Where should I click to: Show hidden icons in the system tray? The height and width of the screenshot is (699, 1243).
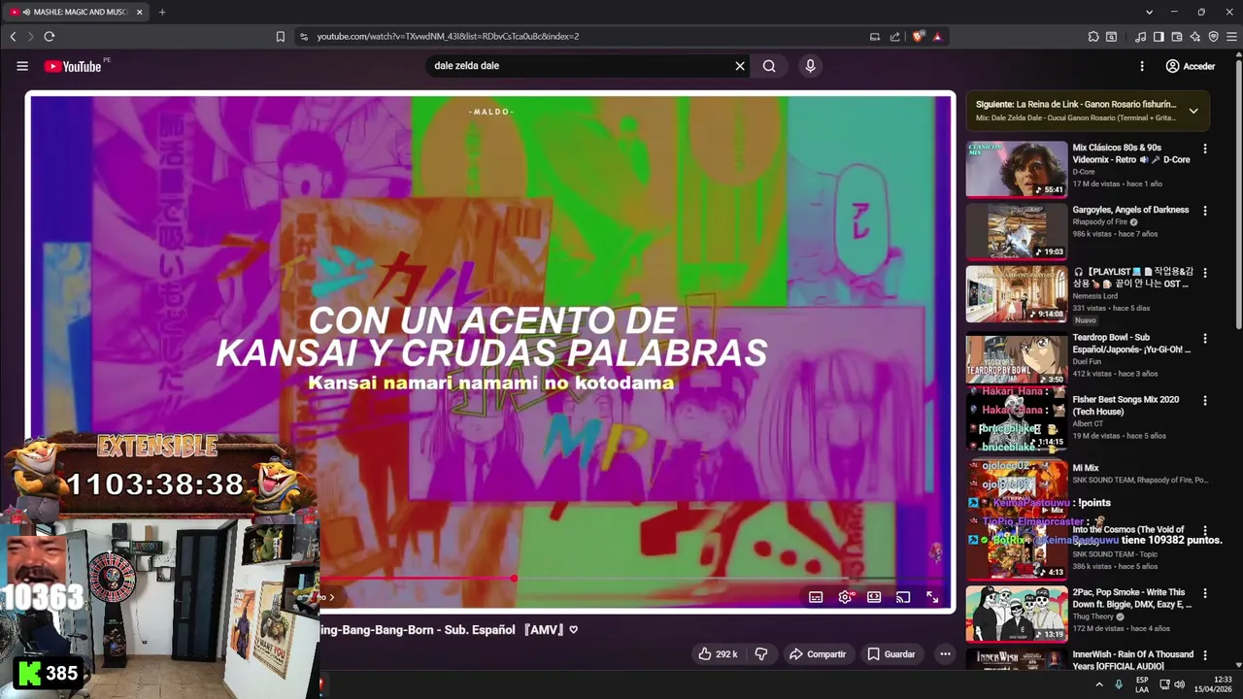click(x=1099, y=684)
